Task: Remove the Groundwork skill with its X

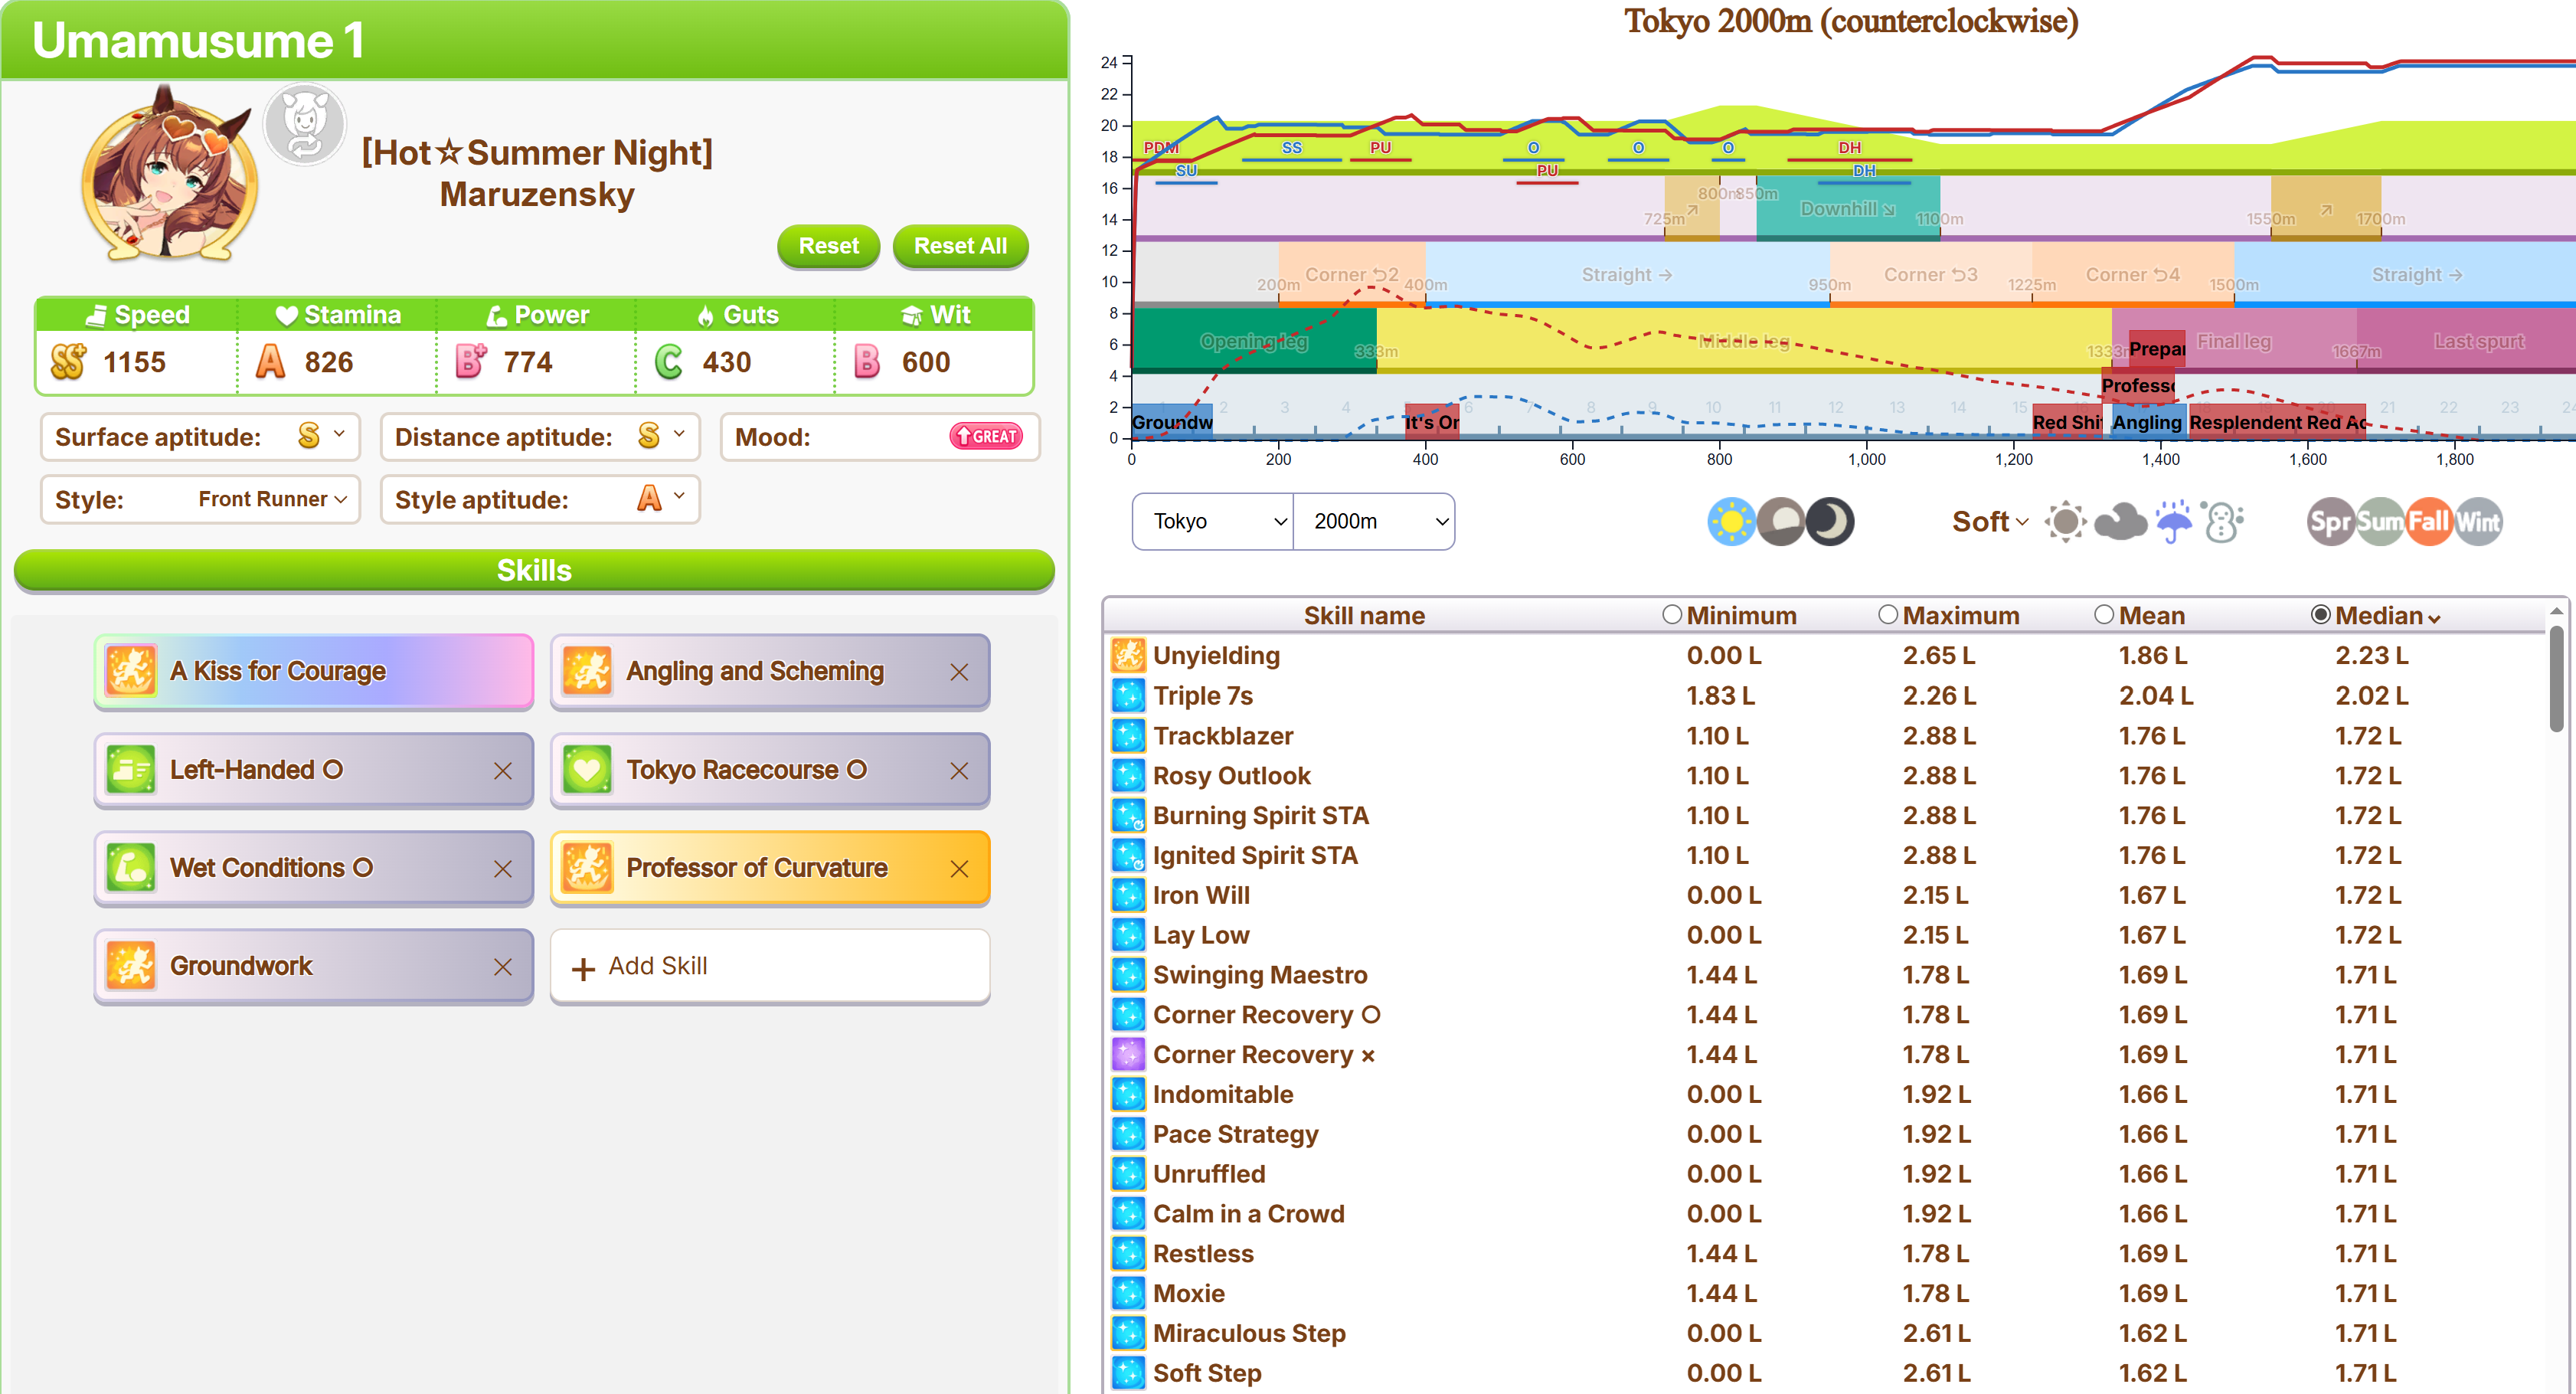Action: [x=503, y=966]
